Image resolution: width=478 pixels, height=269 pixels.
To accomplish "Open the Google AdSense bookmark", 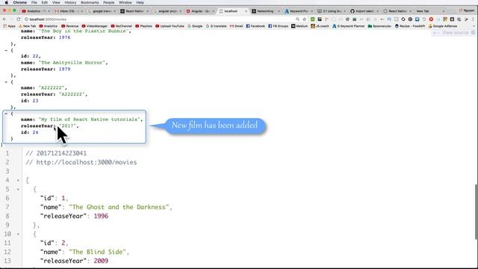I will tap(443, 26).
